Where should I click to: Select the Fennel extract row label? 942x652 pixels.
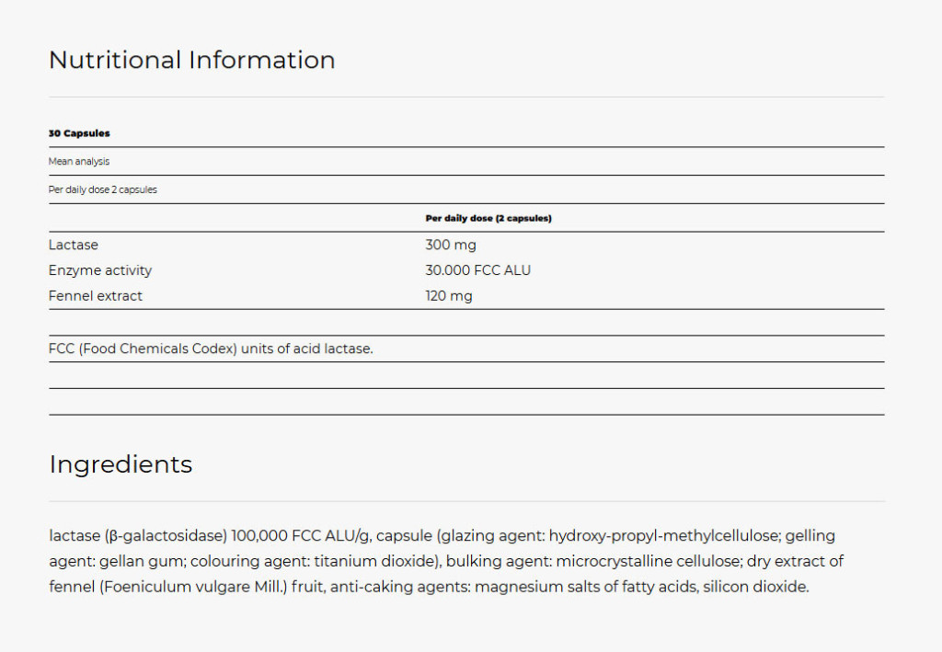tap(96, 296)
